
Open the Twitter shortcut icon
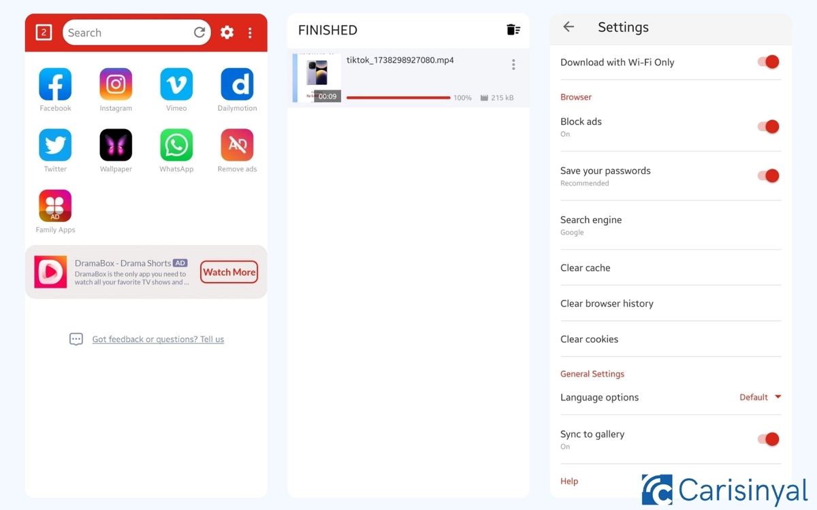point(55,145)
